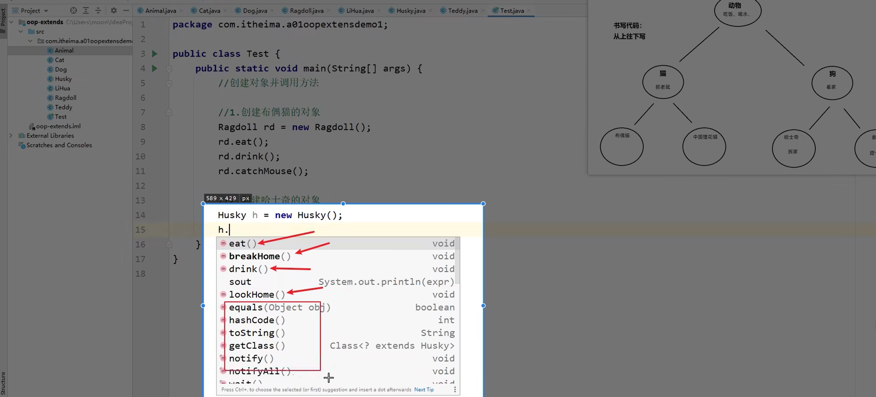
Task: Open the Project panel settings gear
Action: pyautogui.click(x=113, y=11)
